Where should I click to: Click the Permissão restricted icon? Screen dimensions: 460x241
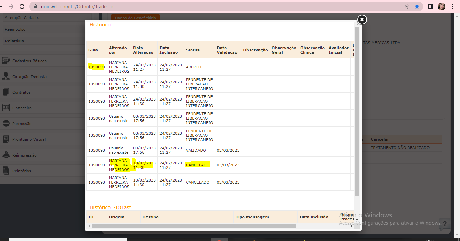[x=6, y=123]
